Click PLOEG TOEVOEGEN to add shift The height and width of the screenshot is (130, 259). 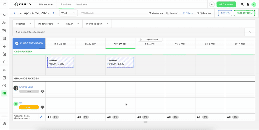tap(29, 43)
